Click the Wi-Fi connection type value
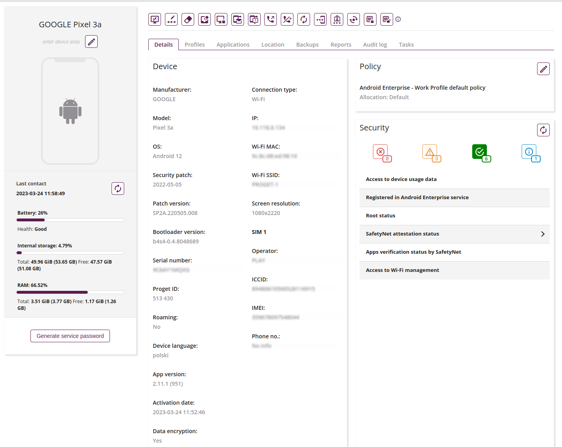 [258, 99]
